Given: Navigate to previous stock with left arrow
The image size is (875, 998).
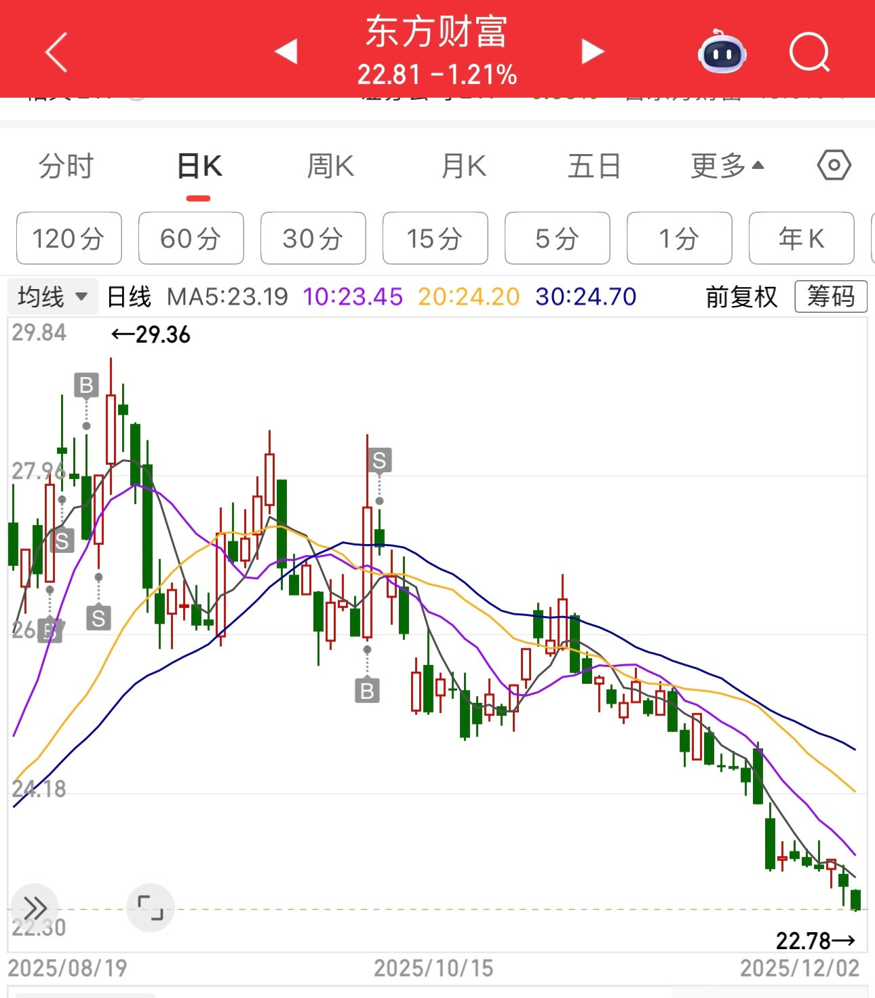Looking at the screenshot, I should [x=284, y=52].
